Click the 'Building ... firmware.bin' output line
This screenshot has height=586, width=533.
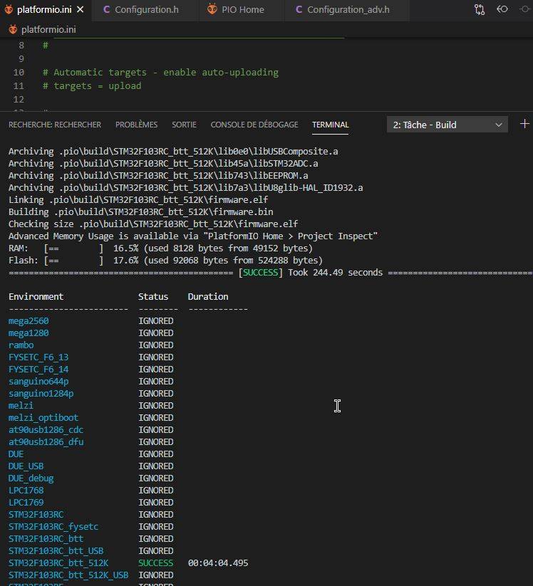click(140, 212)
